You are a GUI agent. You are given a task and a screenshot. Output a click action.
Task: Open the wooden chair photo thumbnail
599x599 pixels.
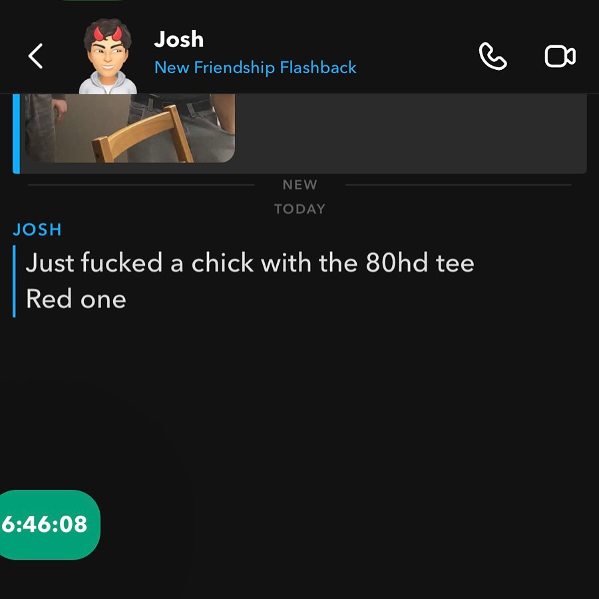point(130,128)
